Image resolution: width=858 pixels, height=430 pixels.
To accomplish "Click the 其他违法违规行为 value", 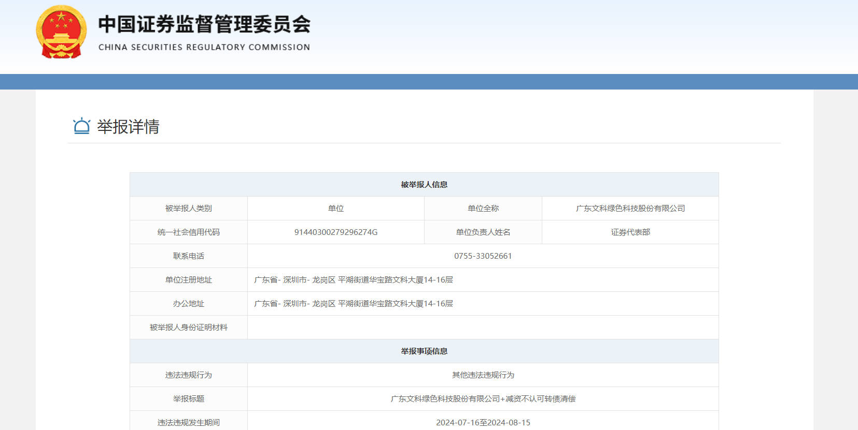I will (x=483, y=375).
